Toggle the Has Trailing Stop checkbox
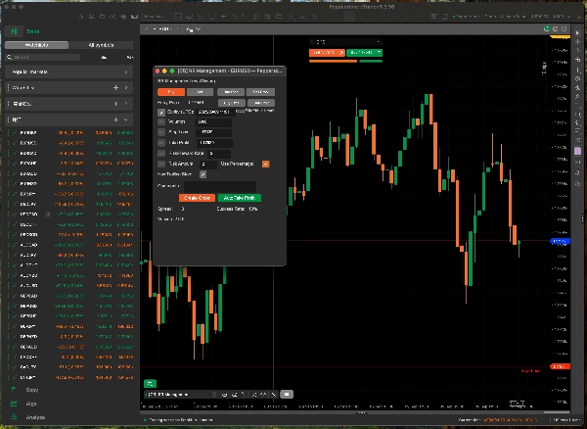This screenshot has height=429, width=587. 203,174
